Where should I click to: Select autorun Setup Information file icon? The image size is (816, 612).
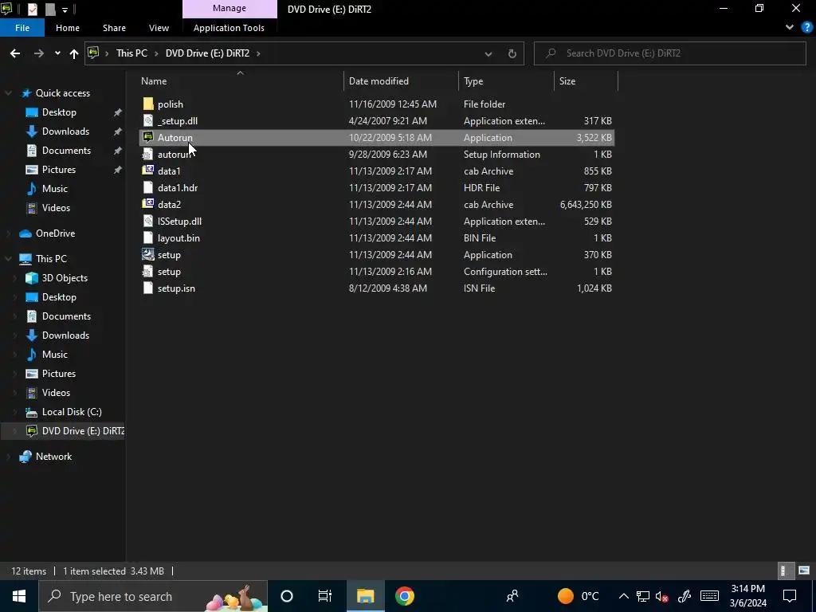coord(148,154)
